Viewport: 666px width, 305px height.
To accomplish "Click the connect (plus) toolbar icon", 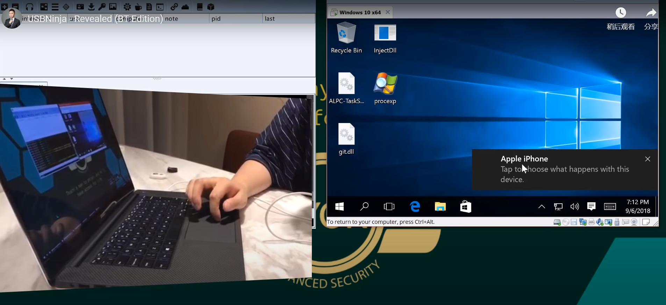I will coord(4,7).
